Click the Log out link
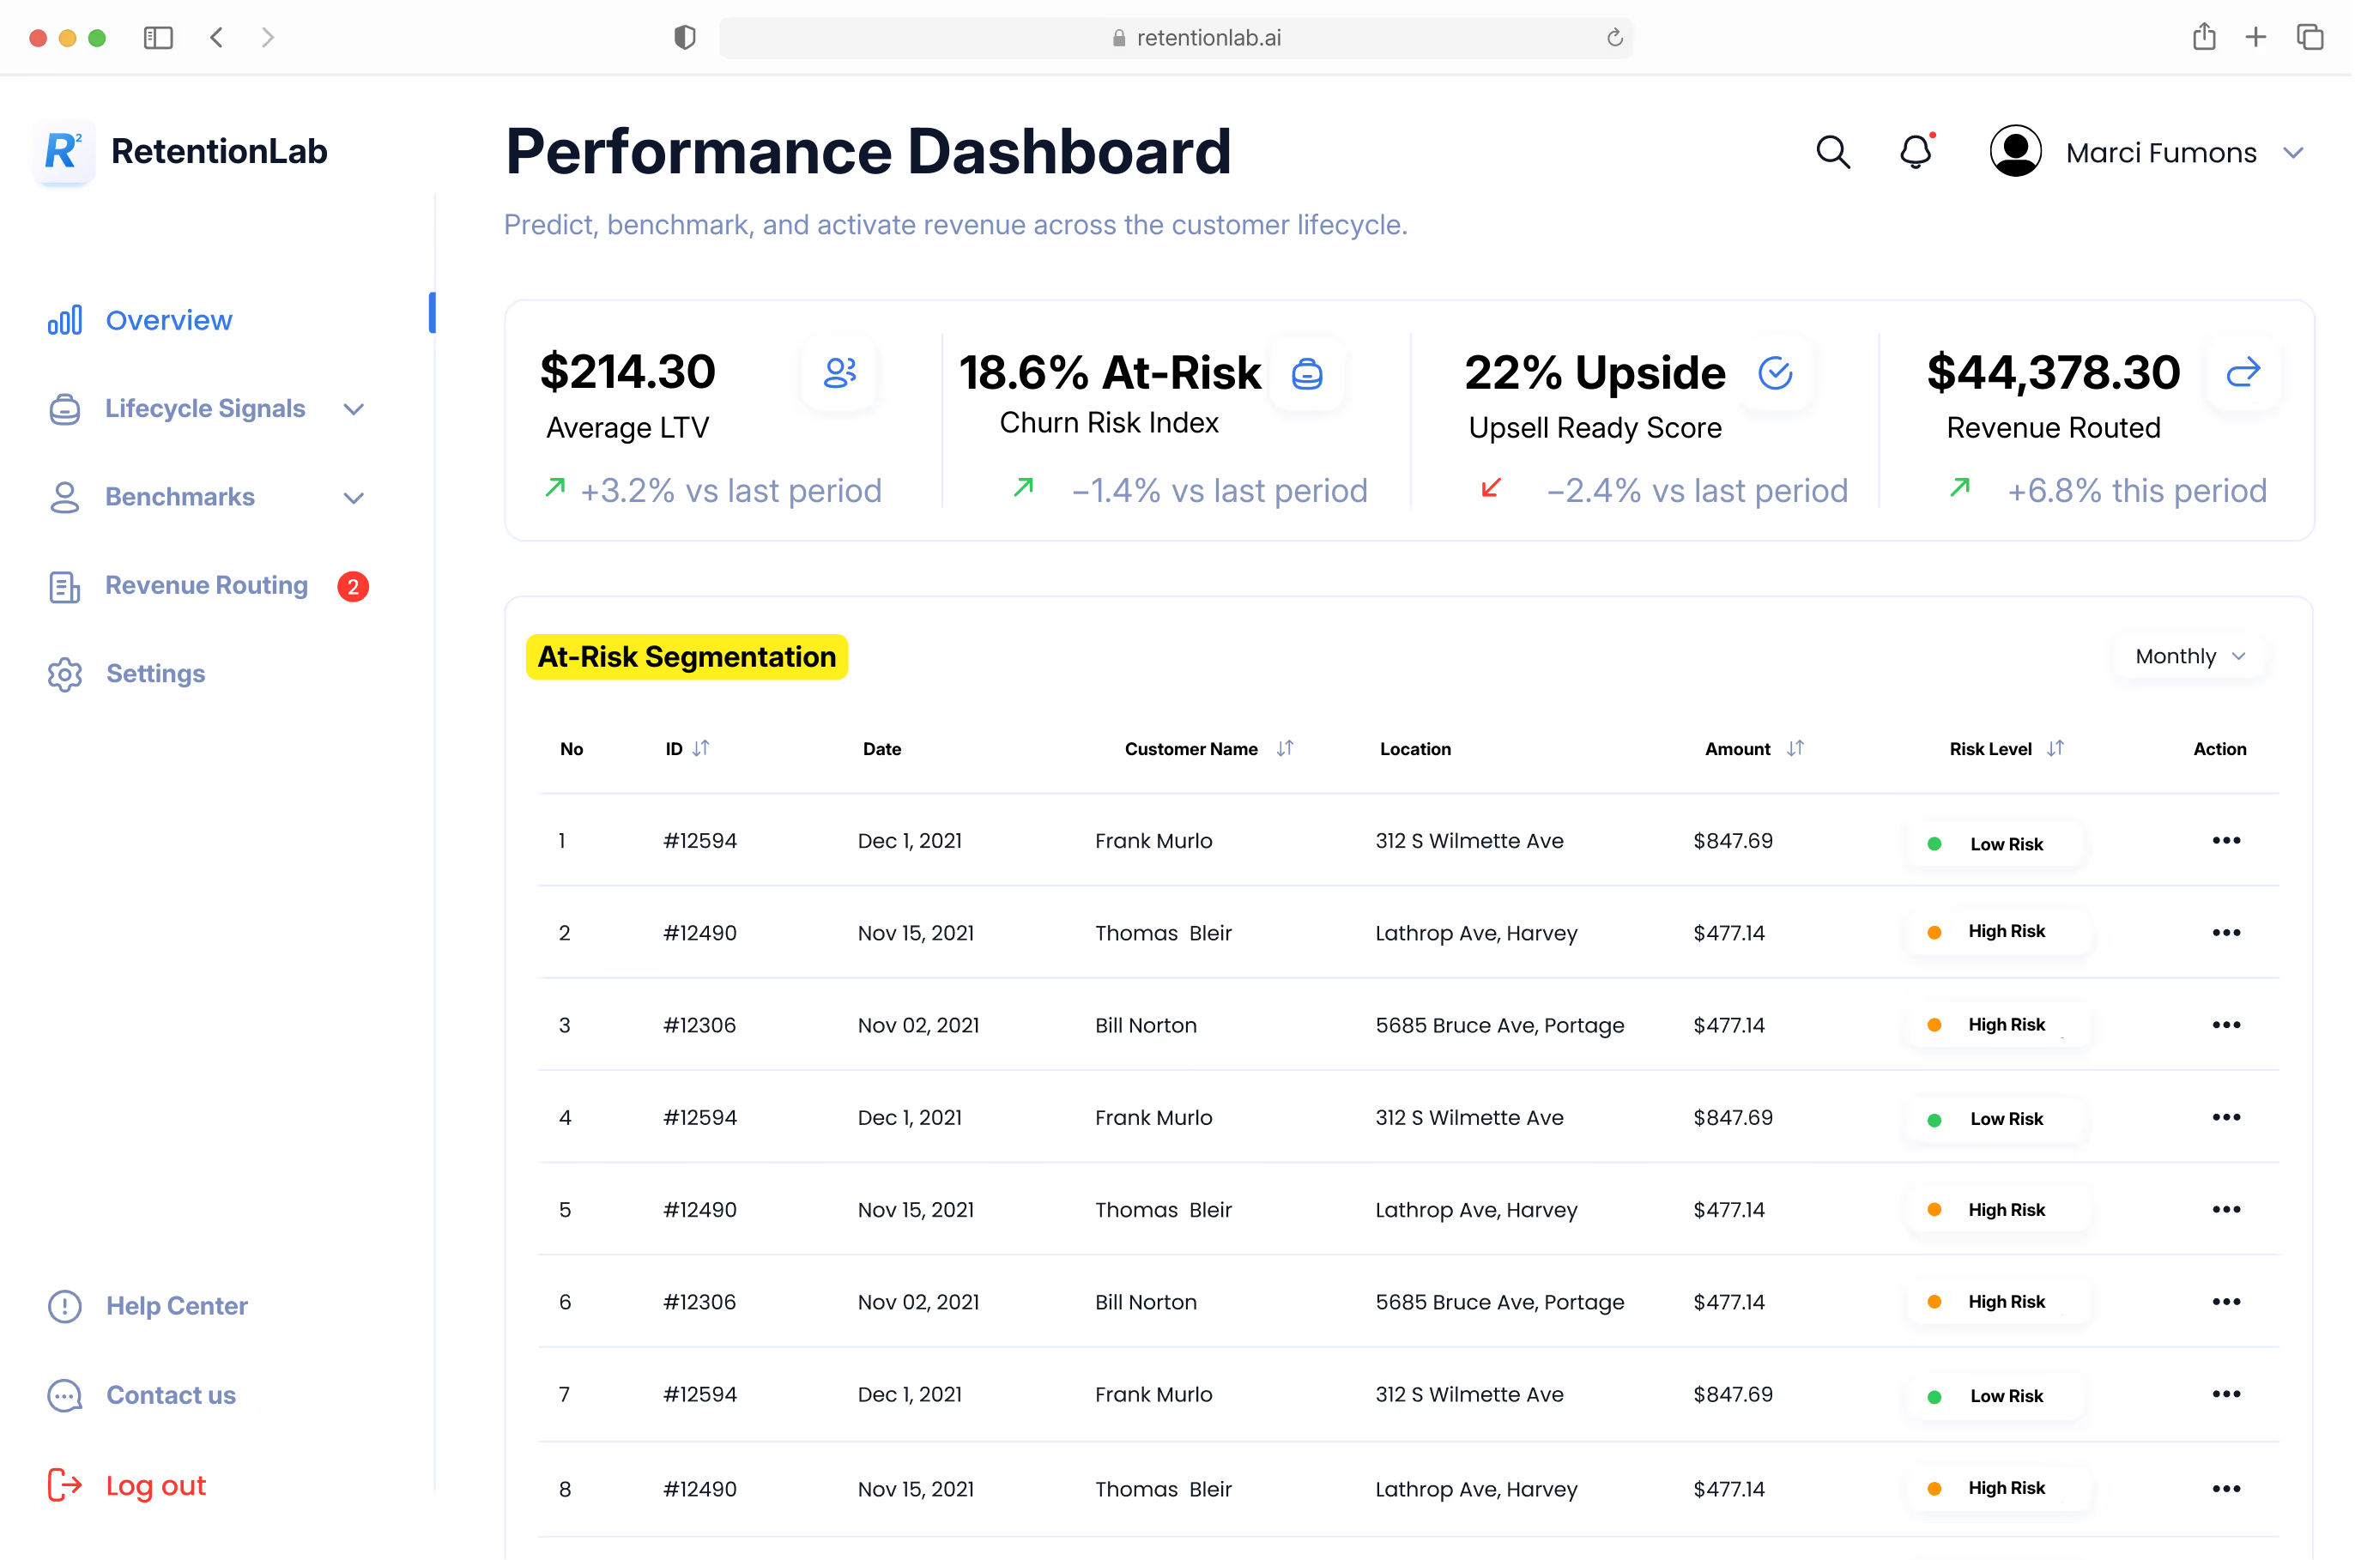The height and width of the screenshot is (1560, 2355). tap(155, 1486)
